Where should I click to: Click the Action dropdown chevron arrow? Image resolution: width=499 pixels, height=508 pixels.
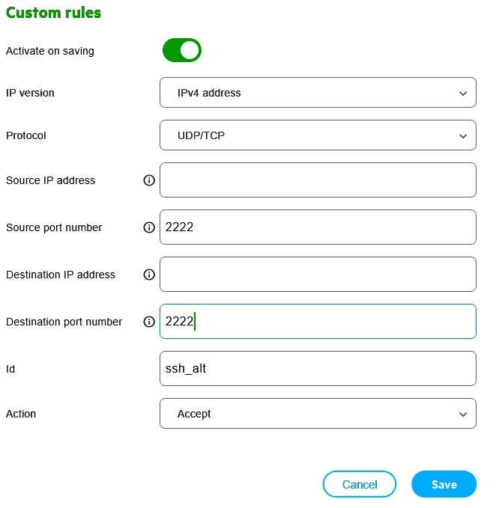(462, 414)
